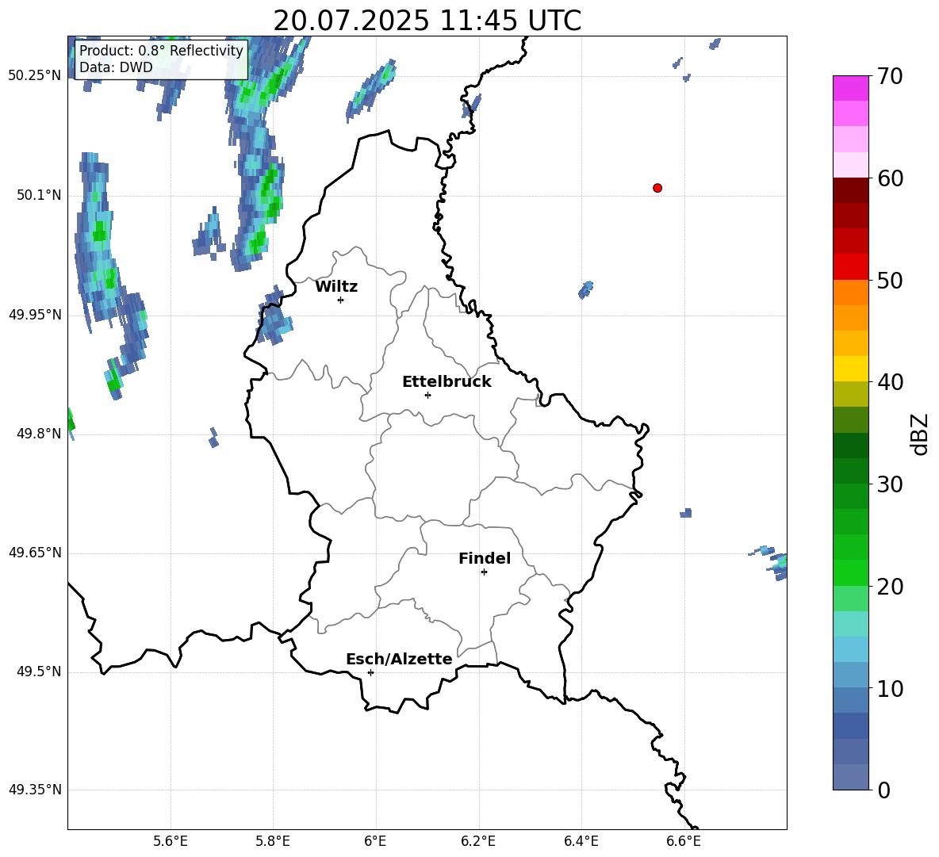Click the 50 tick on the colorbar

[890, 280]
